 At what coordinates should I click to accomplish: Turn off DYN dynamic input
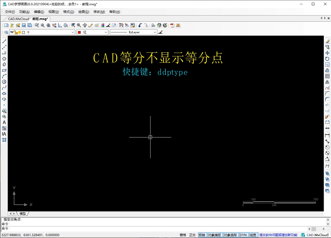tap(244, 235)
